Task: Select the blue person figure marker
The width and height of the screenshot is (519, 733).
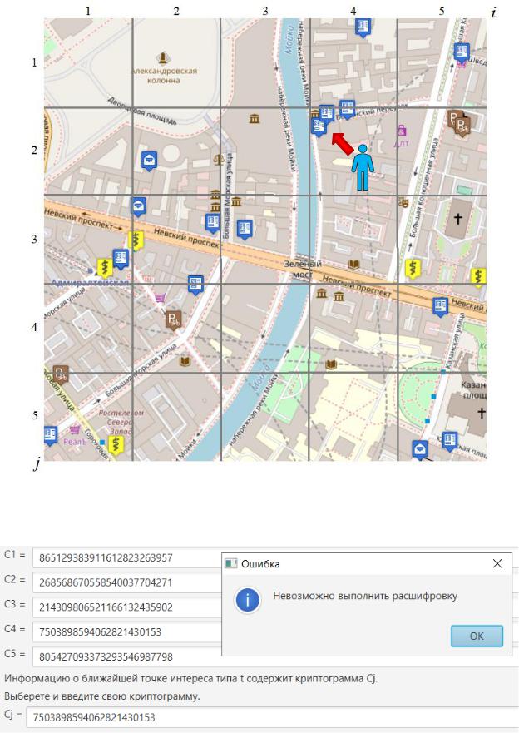Action: pyautogui.click(x=363, y=167)
